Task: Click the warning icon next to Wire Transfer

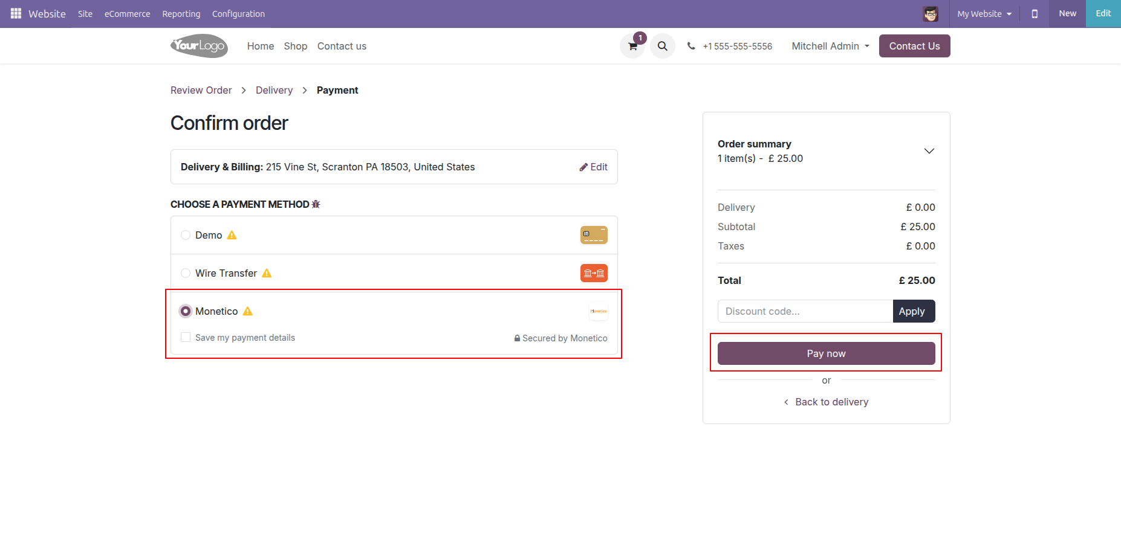Action: (x=267, y=273)
